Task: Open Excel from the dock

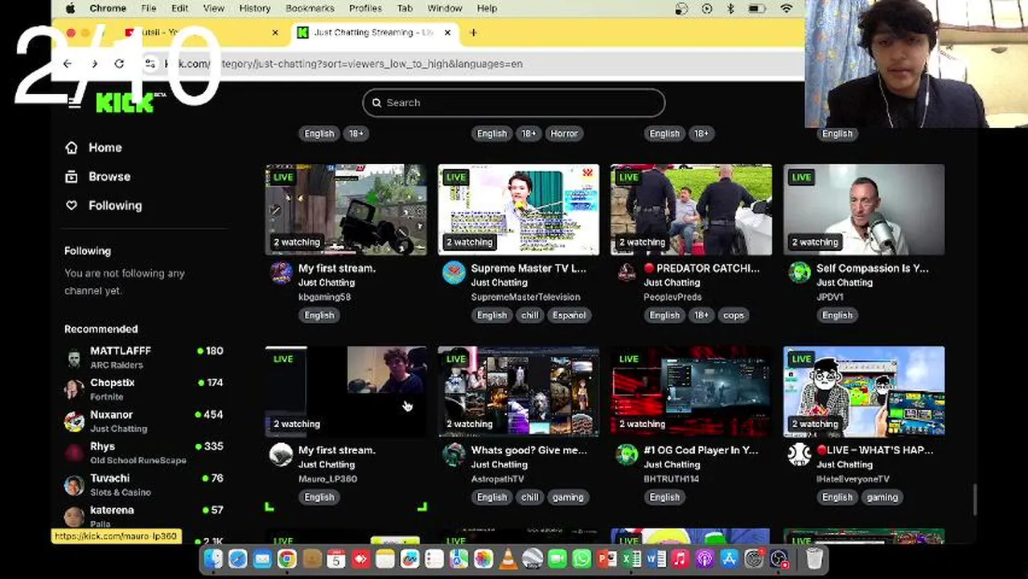Action: click(632, 559)
